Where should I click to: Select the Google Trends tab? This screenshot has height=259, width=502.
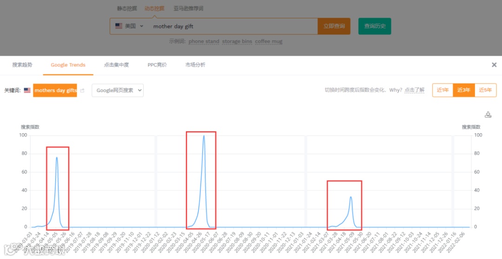(x=68, y=65)
